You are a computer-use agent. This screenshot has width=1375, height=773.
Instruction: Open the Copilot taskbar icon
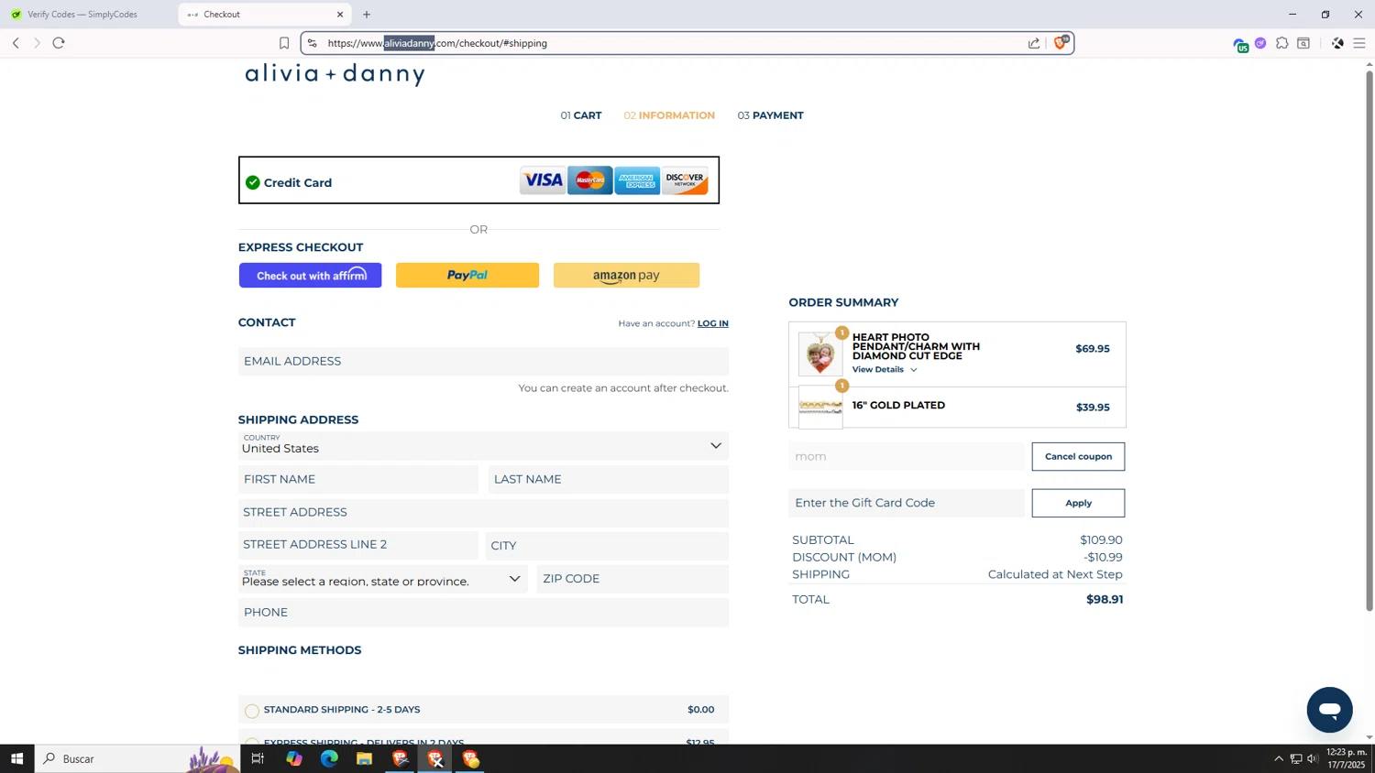click(293, 758)
